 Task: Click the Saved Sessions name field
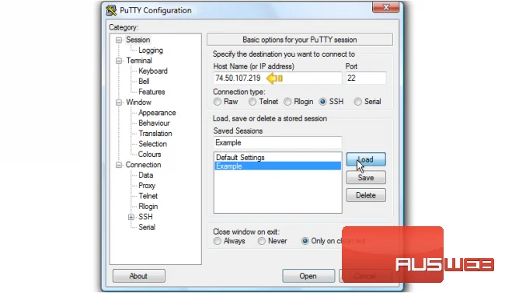277,143
